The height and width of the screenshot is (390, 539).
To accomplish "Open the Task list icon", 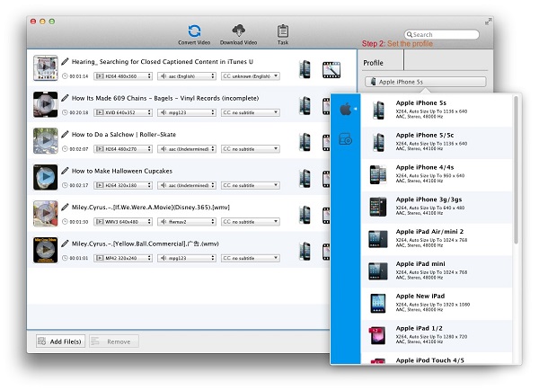I will point(283,34).
